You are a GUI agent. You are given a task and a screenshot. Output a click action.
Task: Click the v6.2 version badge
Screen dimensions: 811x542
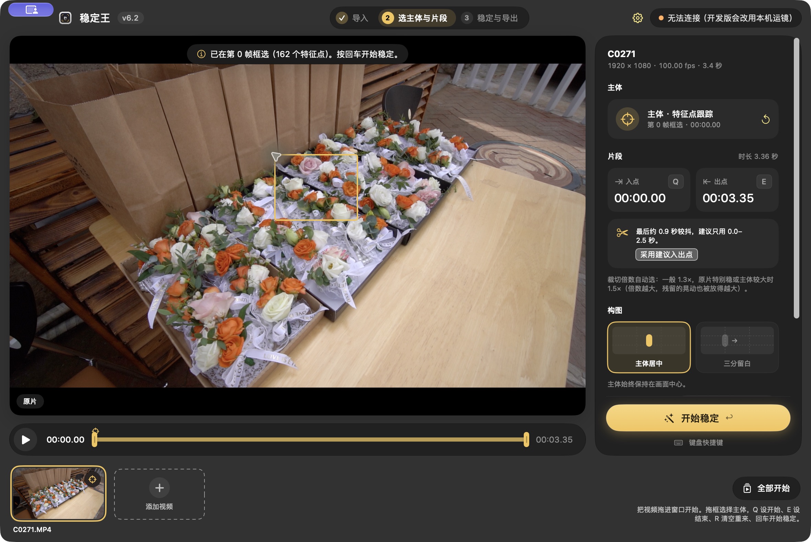130,18
